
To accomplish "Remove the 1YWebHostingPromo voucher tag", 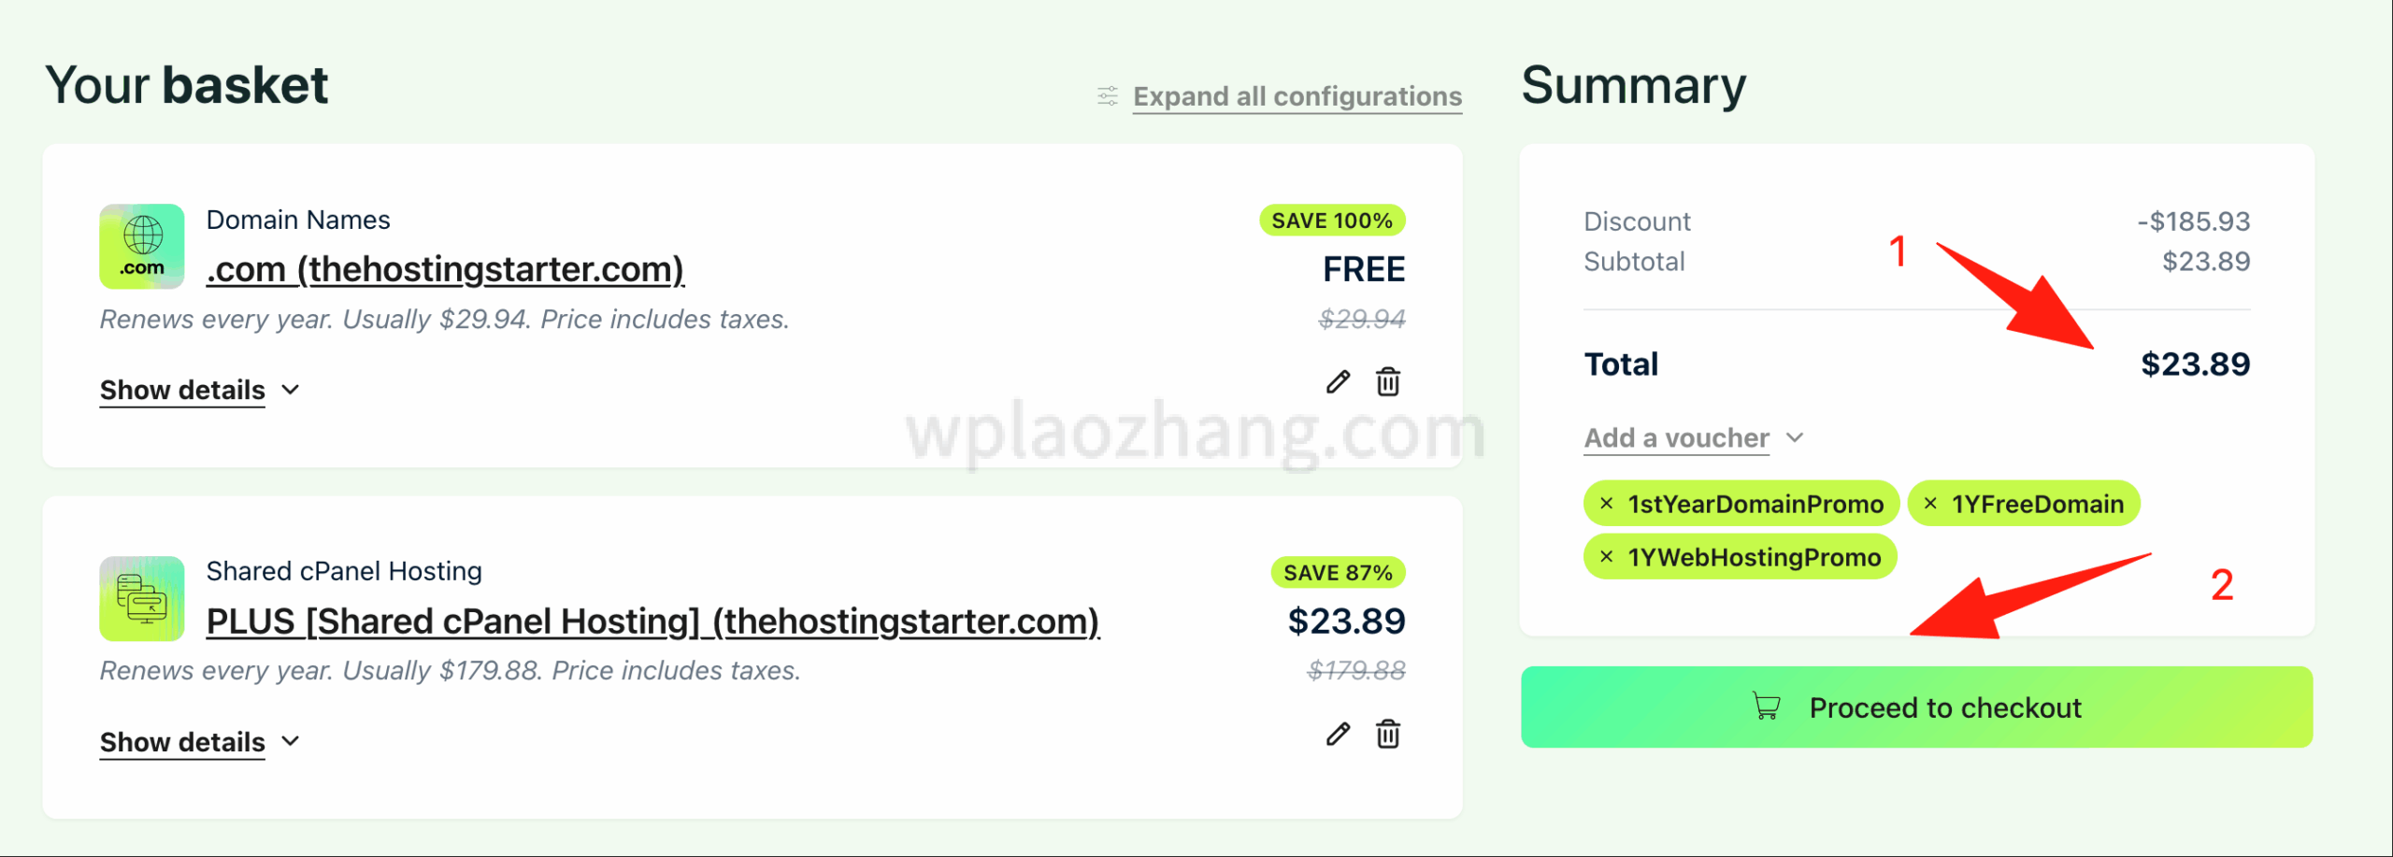I will point(1607,557).
